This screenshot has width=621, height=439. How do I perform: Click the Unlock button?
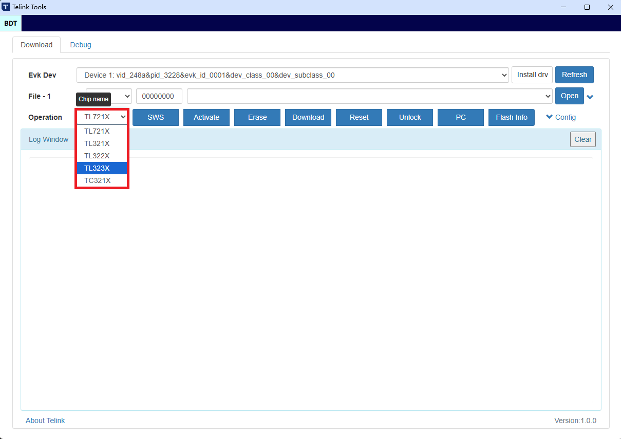pos(410,117)
